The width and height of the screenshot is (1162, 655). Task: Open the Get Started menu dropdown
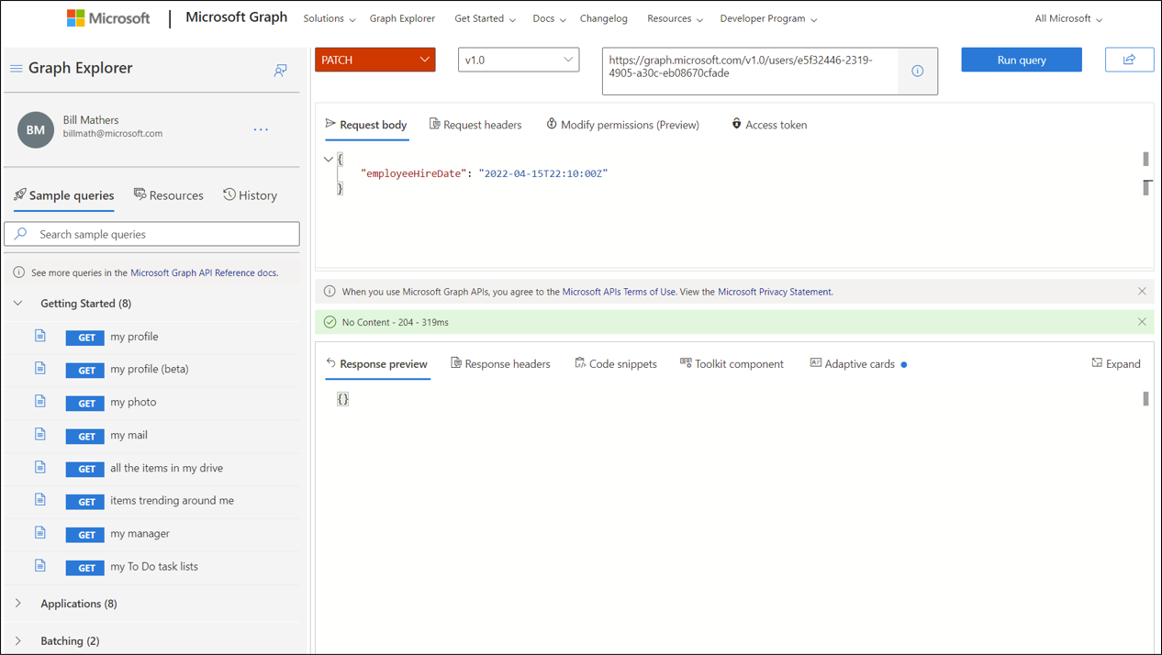tap(485, 18)
